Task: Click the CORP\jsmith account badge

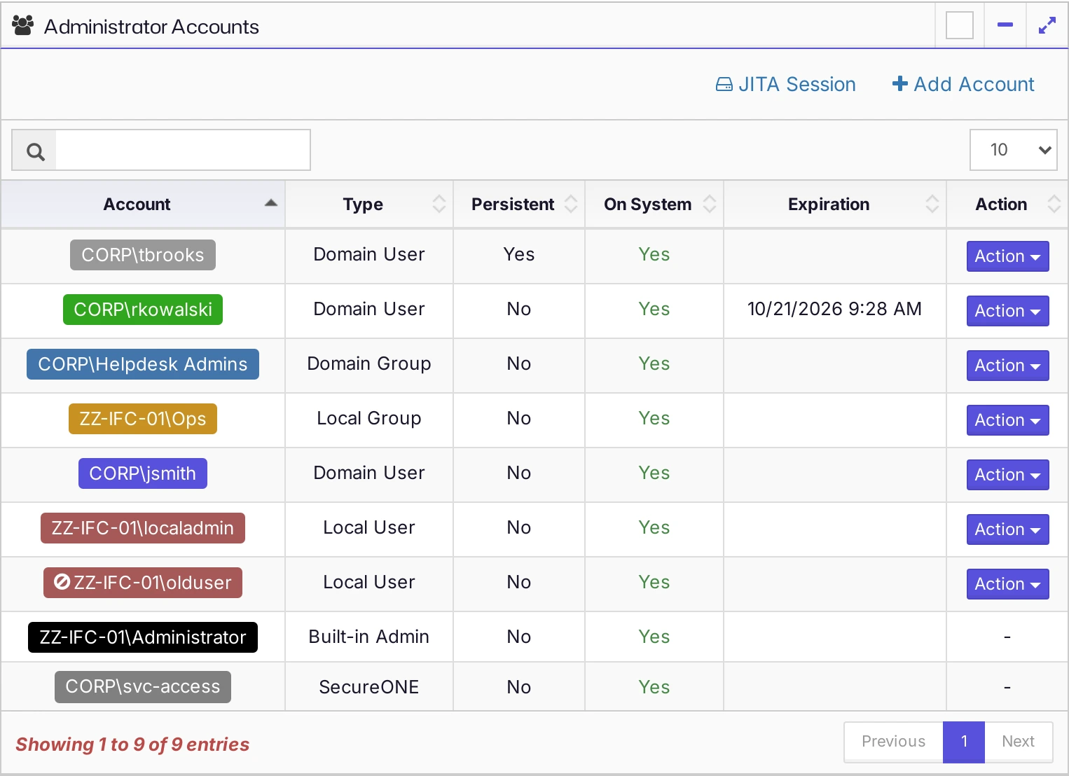Action: pos(143,473)
